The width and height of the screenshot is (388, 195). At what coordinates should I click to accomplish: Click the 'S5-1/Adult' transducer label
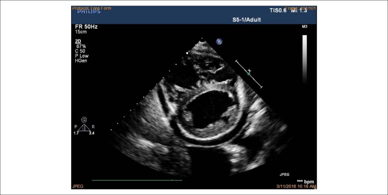coord(246,20)
